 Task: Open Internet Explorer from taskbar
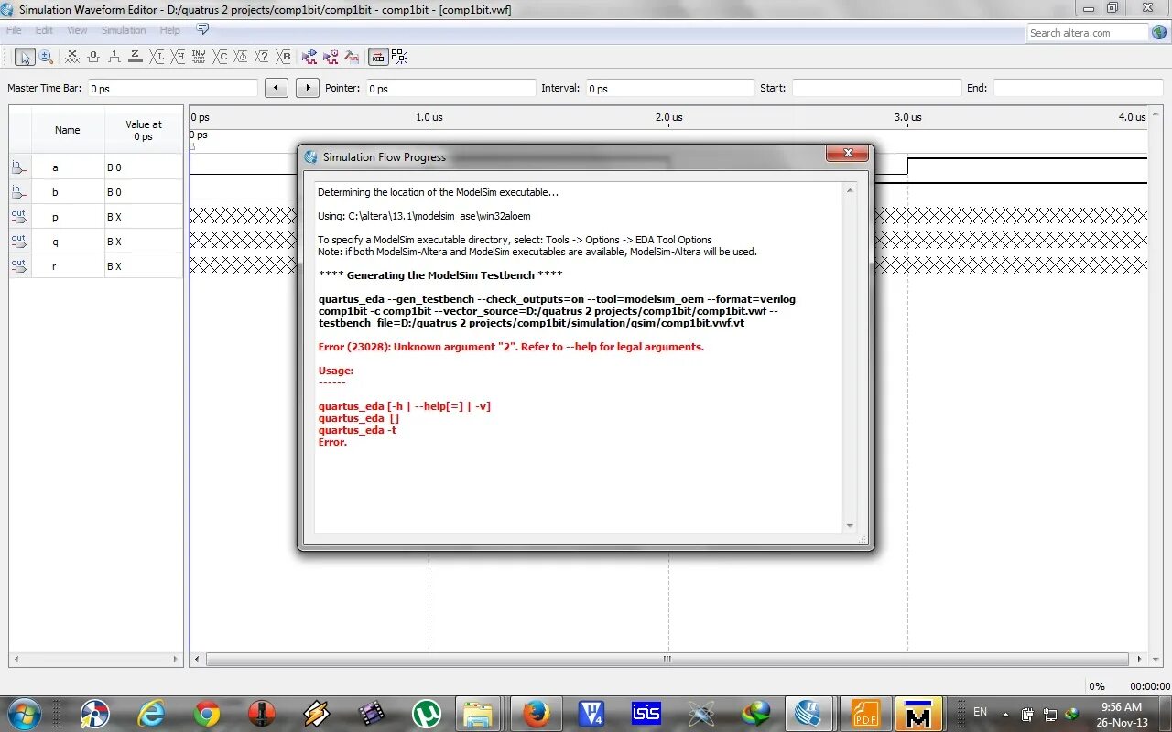click(151, 714)
